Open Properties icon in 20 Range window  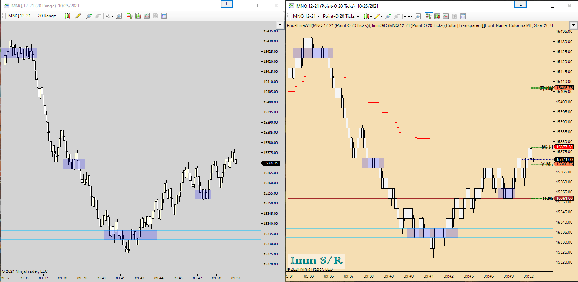coord(164,16)
